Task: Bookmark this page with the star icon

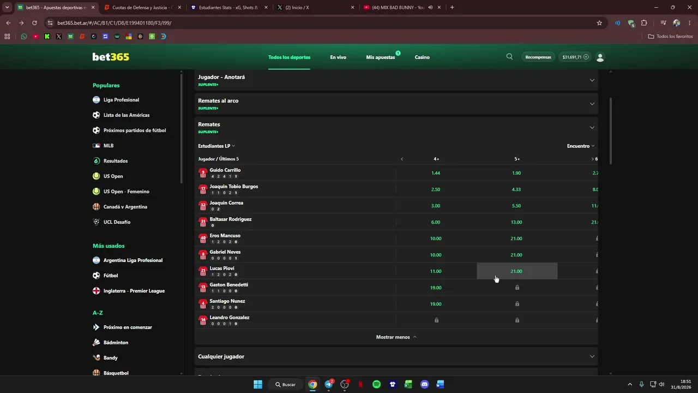Action: (x=599, y=23)
